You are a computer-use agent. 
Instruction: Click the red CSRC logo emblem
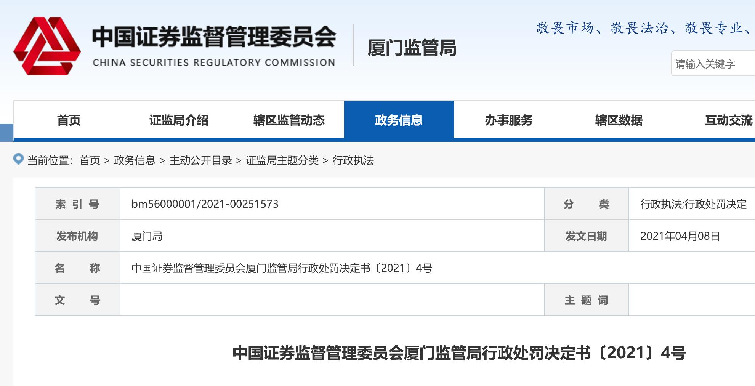[47, 46]
